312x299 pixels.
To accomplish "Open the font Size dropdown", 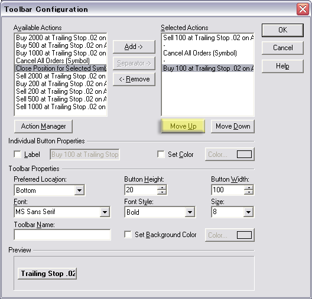I will [248, 212].
